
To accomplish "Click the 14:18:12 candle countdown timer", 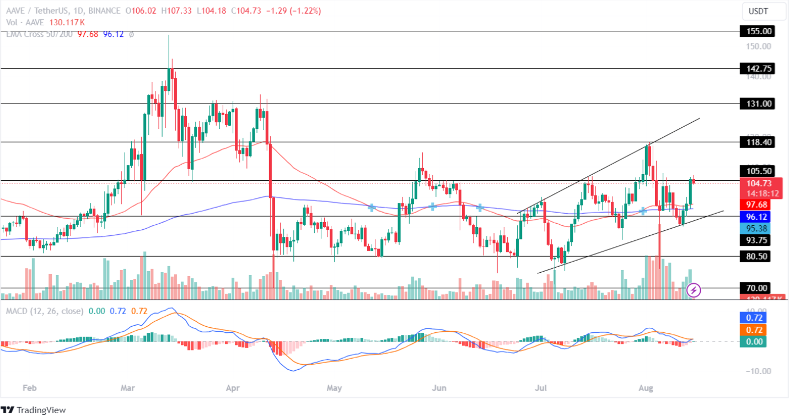I will [763, 193].
